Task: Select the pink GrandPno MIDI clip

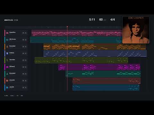Action: tap(77, 33)
